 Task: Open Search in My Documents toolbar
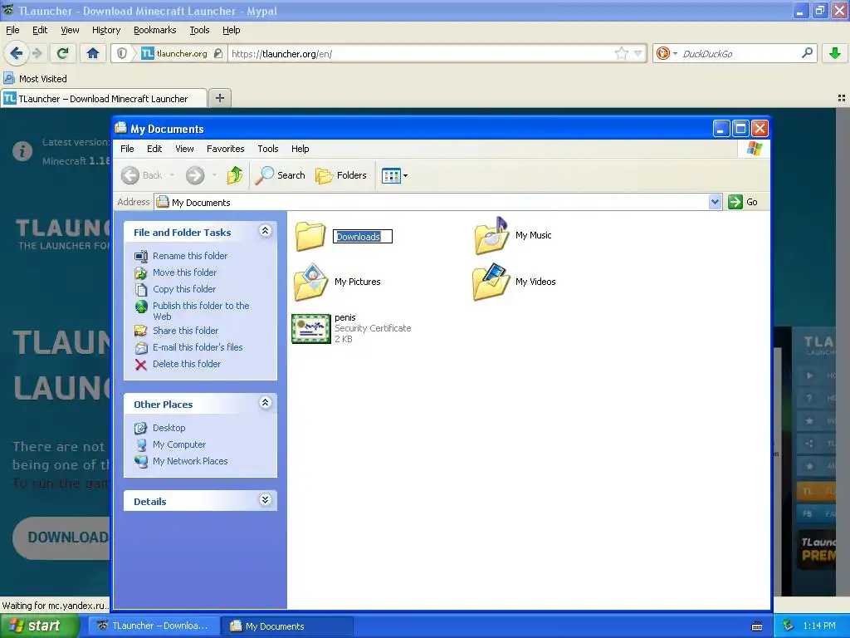click(281, 175)
